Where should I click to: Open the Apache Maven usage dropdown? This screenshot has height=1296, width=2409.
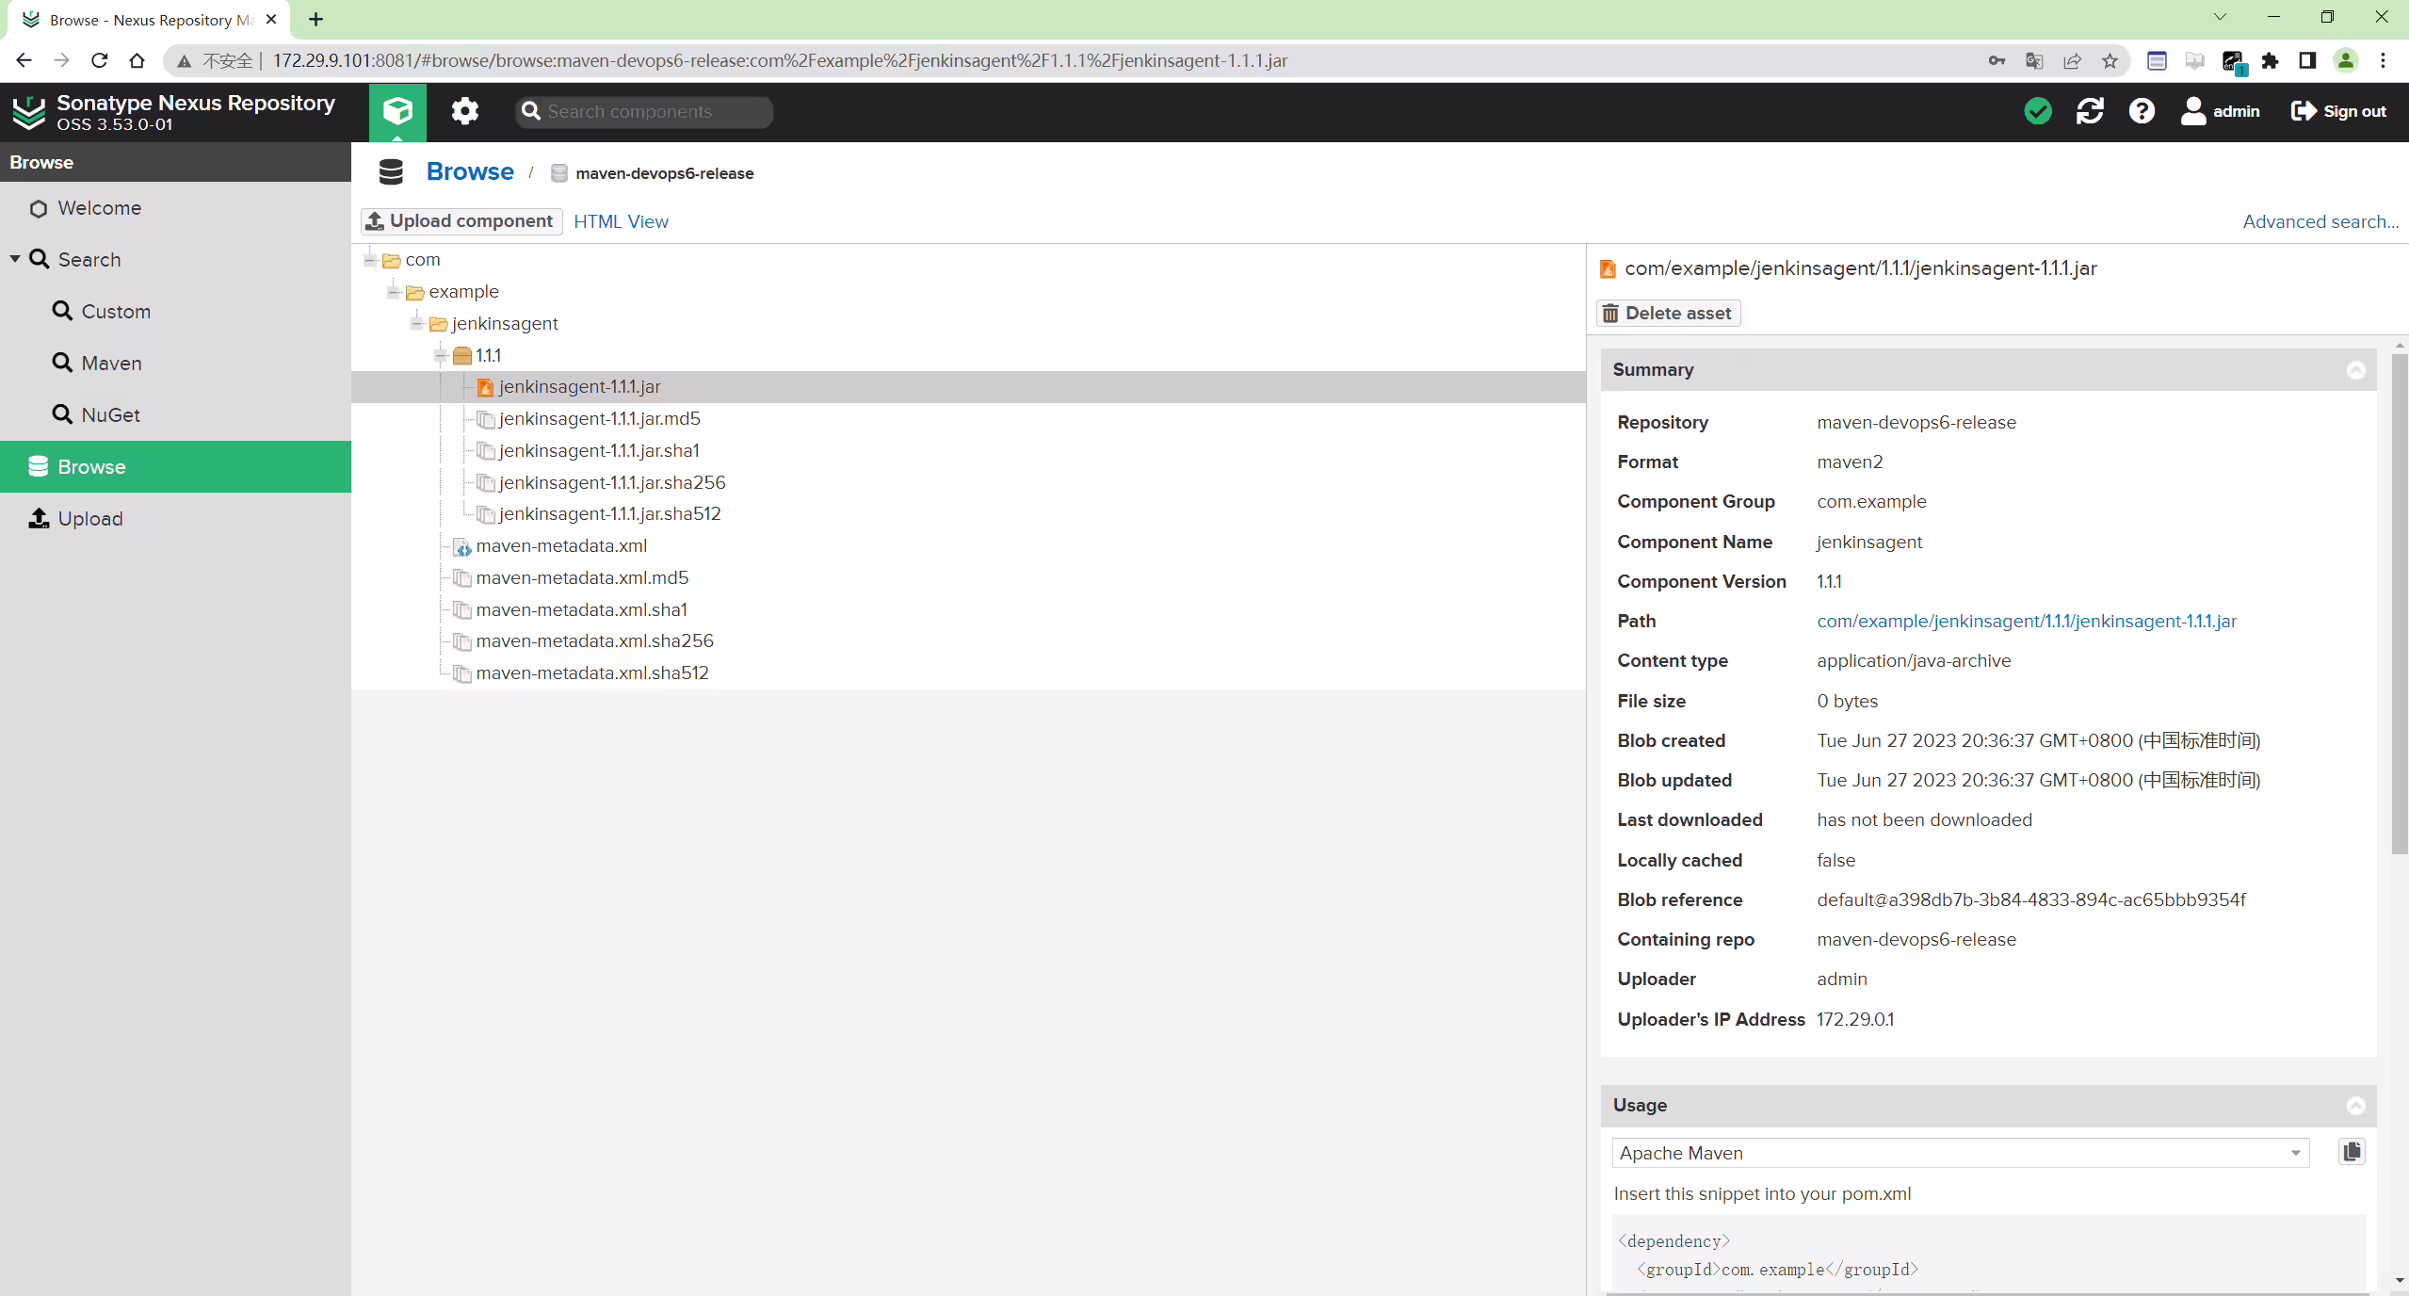point(1961,1153)
